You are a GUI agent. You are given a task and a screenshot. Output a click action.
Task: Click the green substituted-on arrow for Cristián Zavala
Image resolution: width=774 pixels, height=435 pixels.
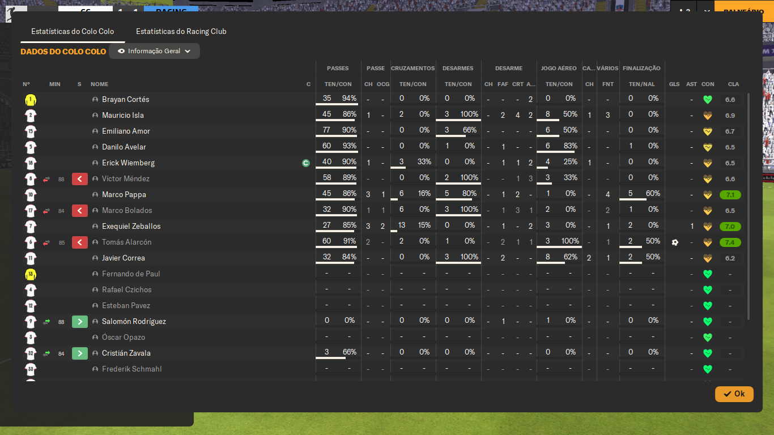tap(80, 353)
